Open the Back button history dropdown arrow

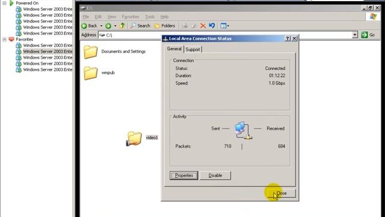[101, 26]
